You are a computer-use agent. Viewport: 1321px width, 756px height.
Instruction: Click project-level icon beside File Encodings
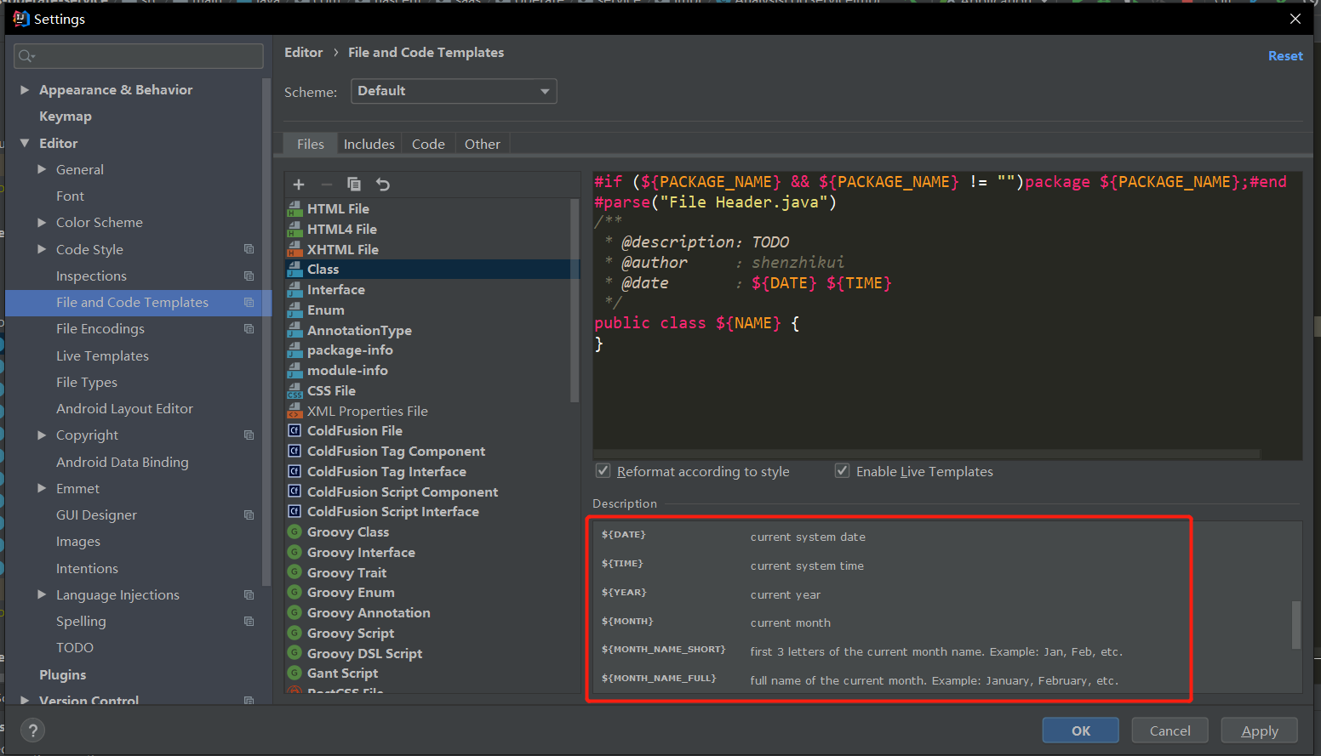tap(249, 328)
